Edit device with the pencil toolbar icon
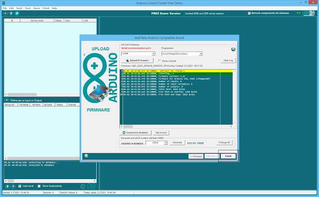Image resolution: width=319 pixels, height=197 pixels. pyautogui.click(x=17, y=13)
